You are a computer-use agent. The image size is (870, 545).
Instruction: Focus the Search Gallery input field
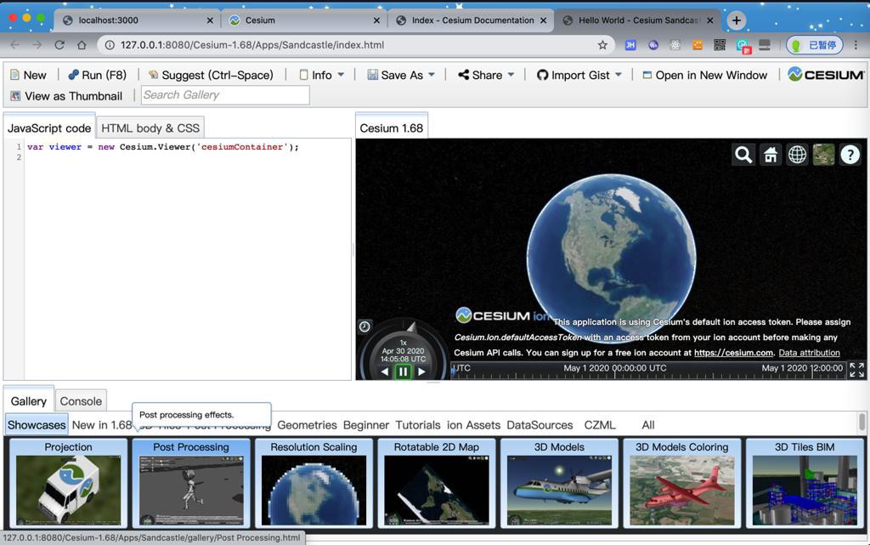coord(225,95)
